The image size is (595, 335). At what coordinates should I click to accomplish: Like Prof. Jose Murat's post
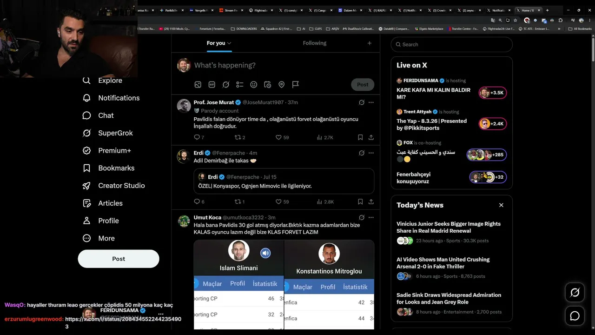(x=282, y=137)
